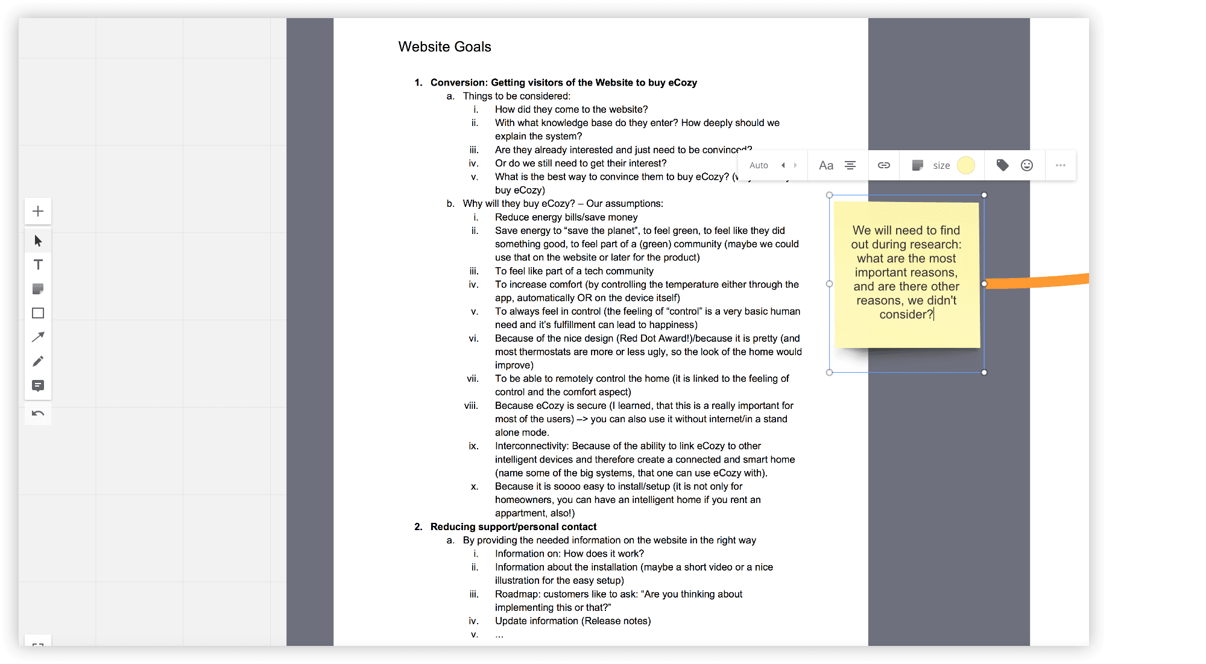
Task: Click 'Things to be considered:' line
Action: (x=516, y=96)
